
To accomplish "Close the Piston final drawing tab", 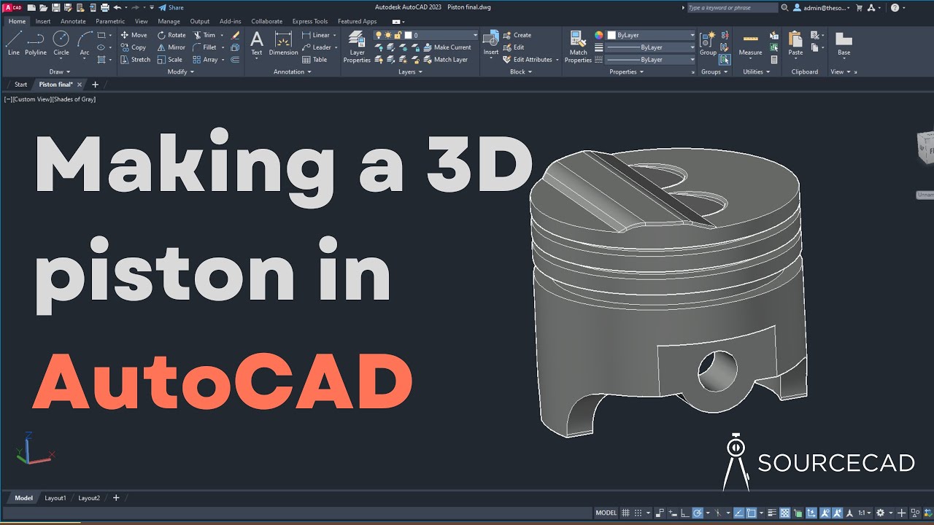I will click(80, 85).
